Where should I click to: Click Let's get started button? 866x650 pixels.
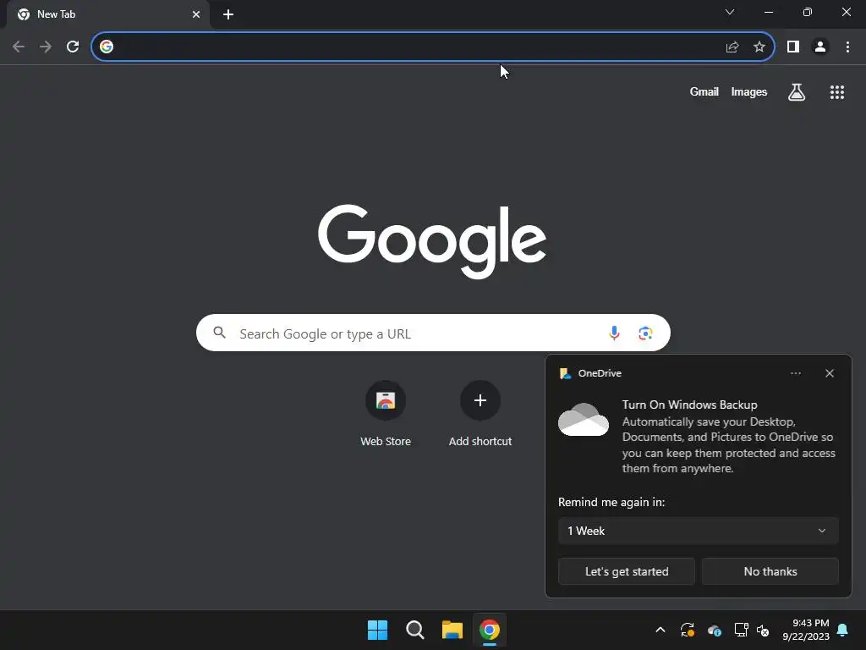point(627,571)
